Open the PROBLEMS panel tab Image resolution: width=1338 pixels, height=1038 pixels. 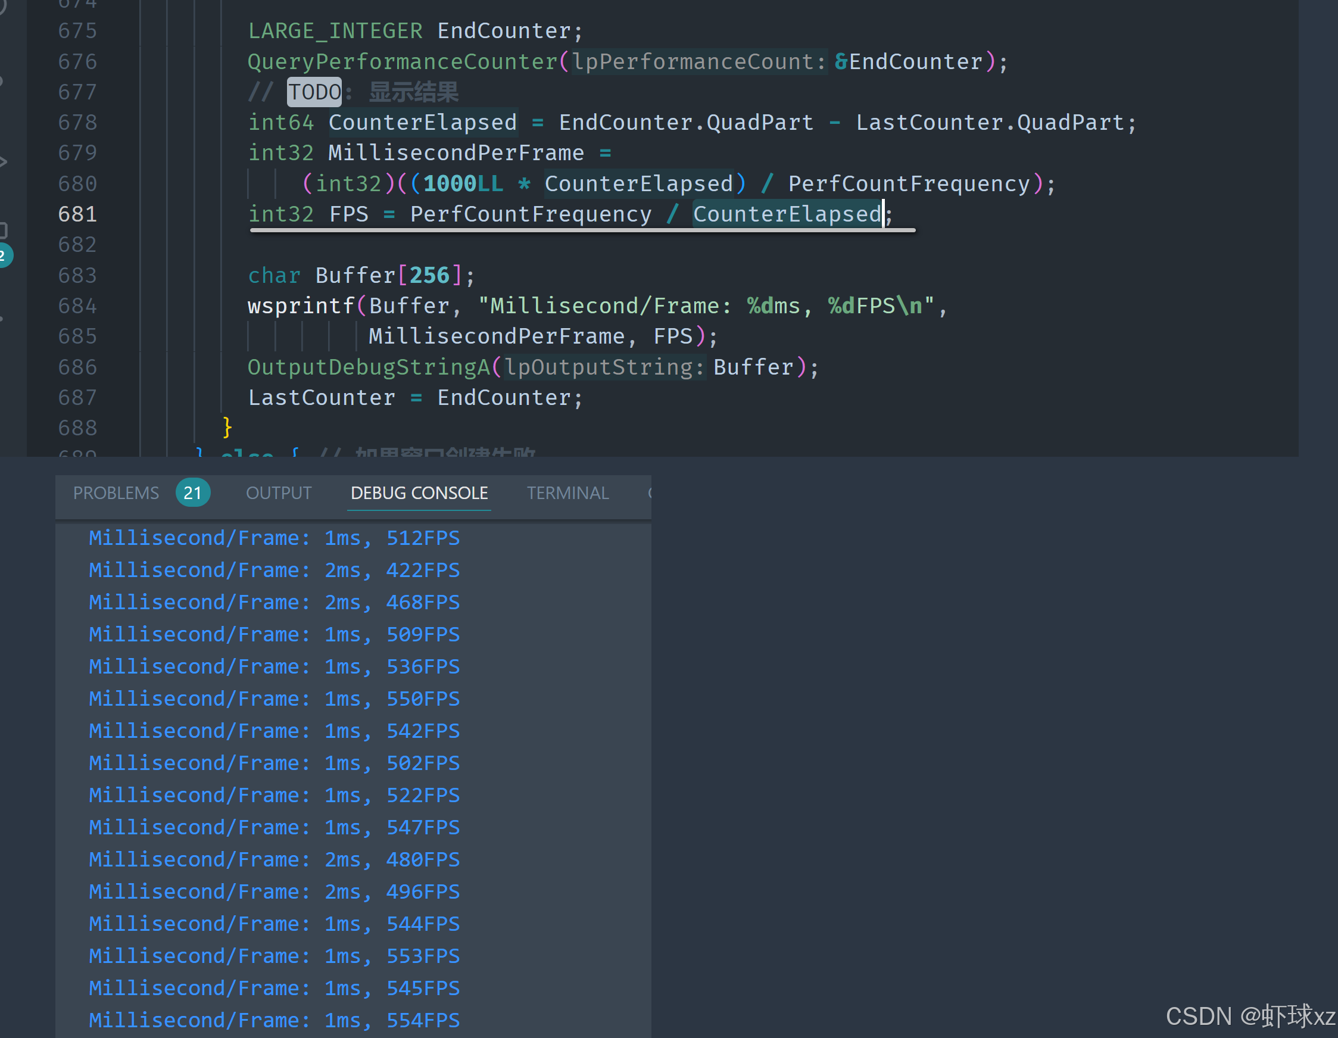tap(116, 492)
